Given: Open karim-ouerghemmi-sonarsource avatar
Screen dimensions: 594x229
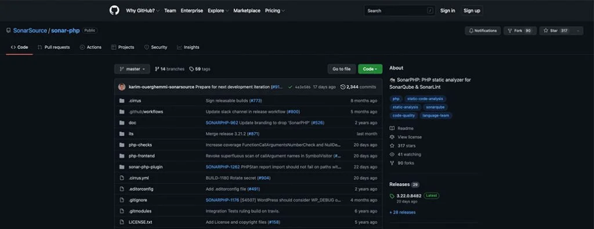Looking at the screenshot, I should point(122,87).
